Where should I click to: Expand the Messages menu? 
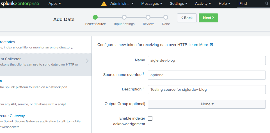[x=152, y=4]
